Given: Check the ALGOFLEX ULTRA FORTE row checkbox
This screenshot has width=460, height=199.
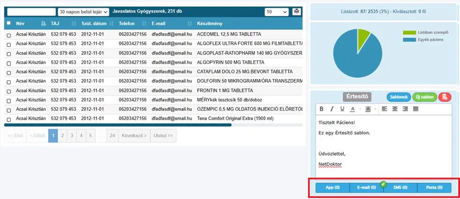Looking at the screenshot, I should (x=9, y=45).
